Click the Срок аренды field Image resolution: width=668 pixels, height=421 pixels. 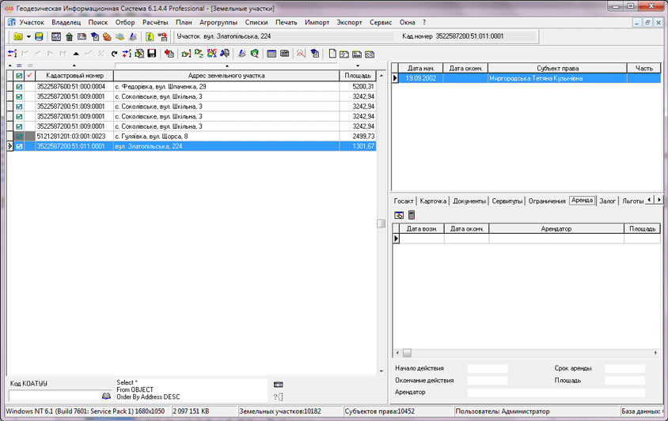[x=625, y=368]
